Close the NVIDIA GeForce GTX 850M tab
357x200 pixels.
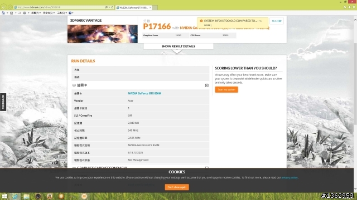tap(150, 7)
